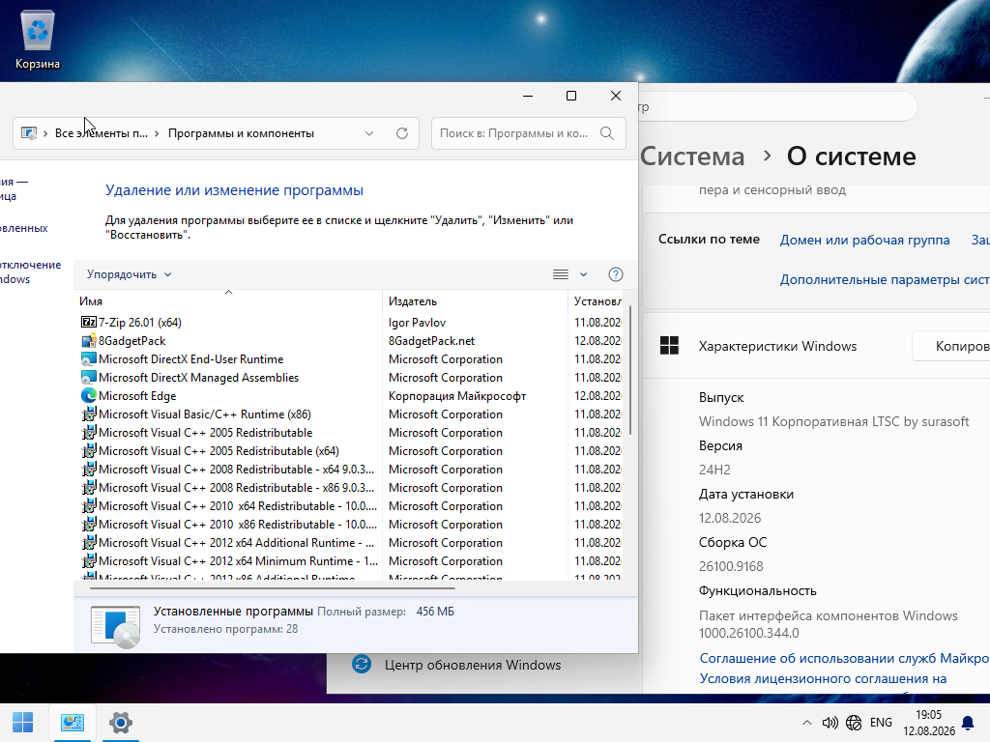Sort by the Установлено column header
Viewport: 990px width, 742px height.
point(597,301)
